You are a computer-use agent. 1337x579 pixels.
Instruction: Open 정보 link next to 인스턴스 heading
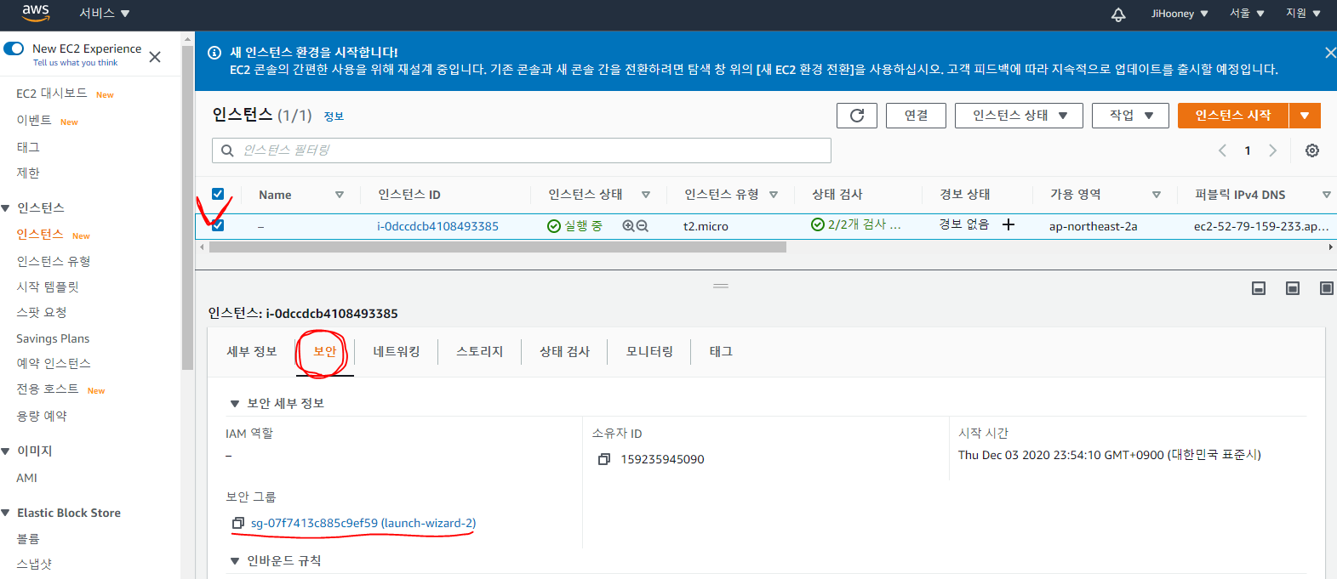pyautogui.click(x=334, y=116)
